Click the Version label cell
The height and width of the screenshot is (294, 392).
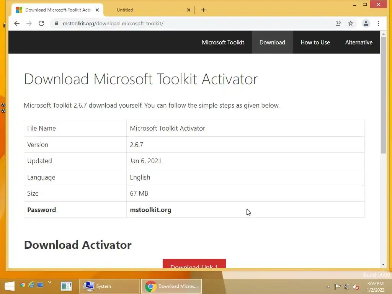tap(75, 144)
